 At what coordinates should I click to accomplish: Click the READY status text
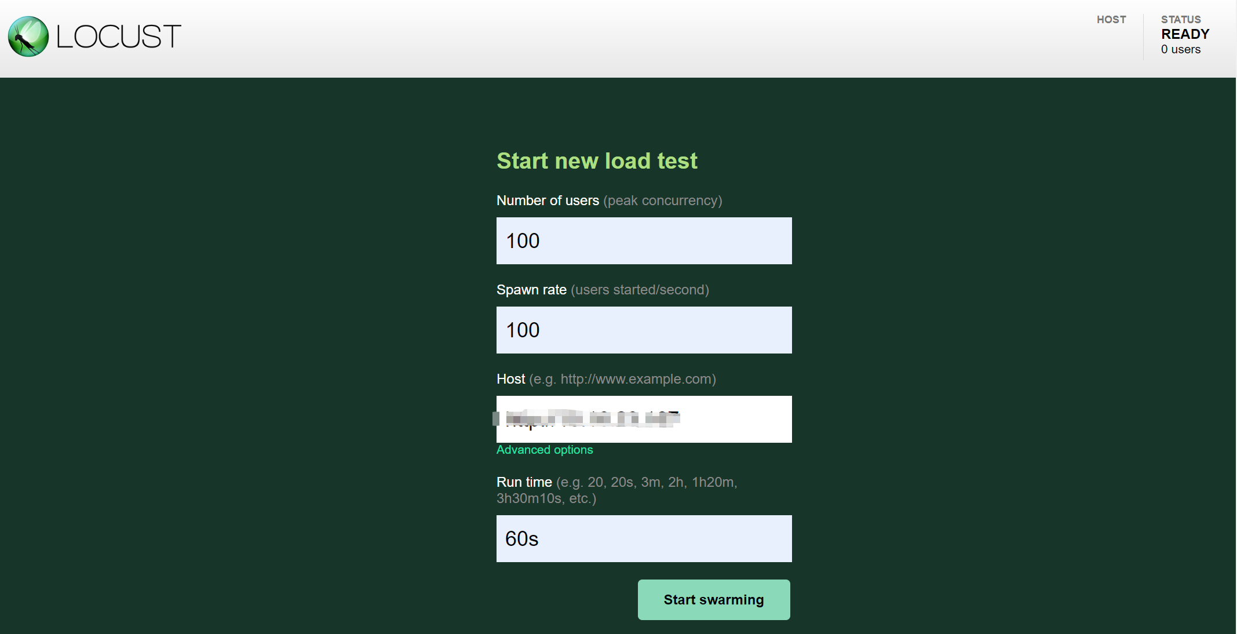(x=1185, y=34)
